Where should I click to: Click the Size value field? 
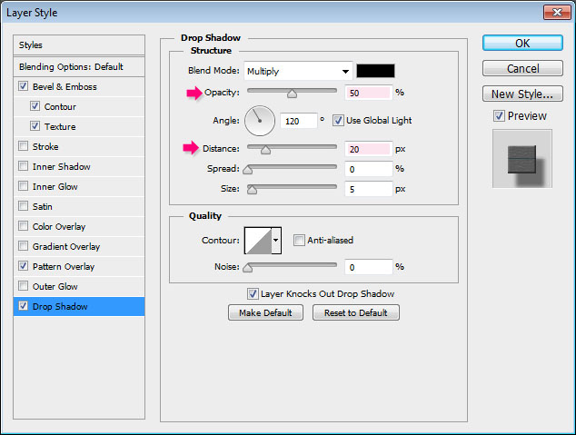click(x=368, y=189)
